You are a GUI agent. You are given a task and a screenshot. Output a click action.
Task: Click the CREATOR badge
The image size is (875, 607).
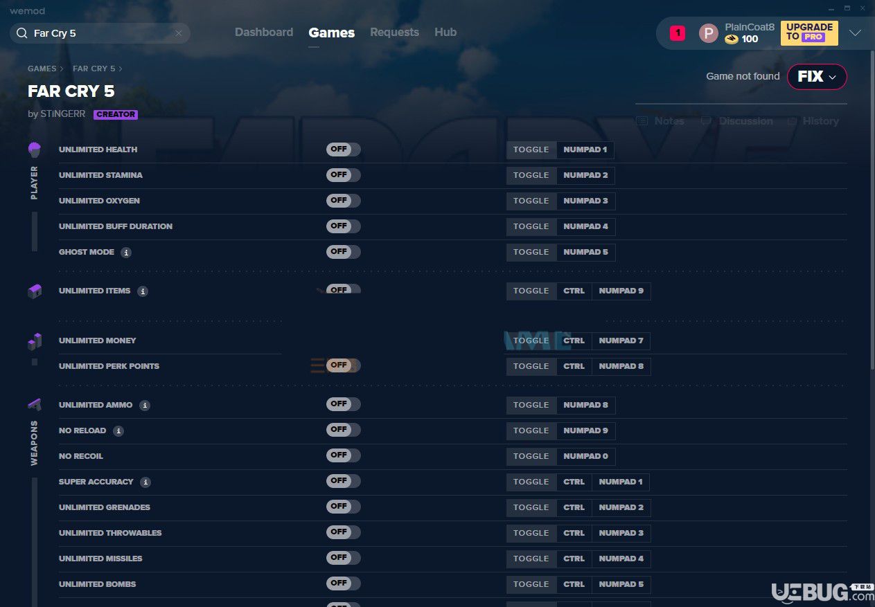tap(116, 115)
